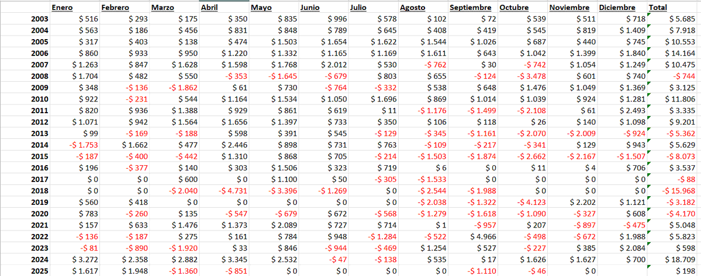The height and width of the screenshot is (276, 701).
Task: Select 2017 Mayo cell showing $ 1.100
Action: coord(274,179)
